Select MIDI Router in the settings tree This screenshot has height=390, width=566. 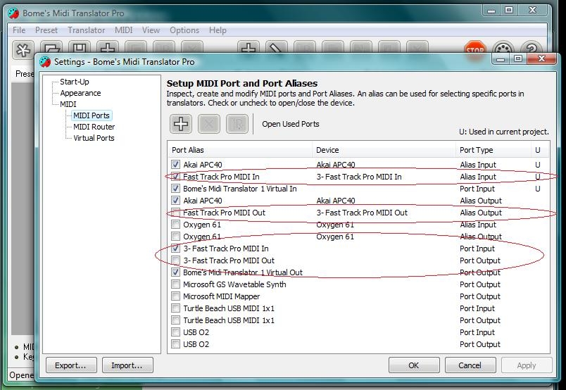[94, 127]
